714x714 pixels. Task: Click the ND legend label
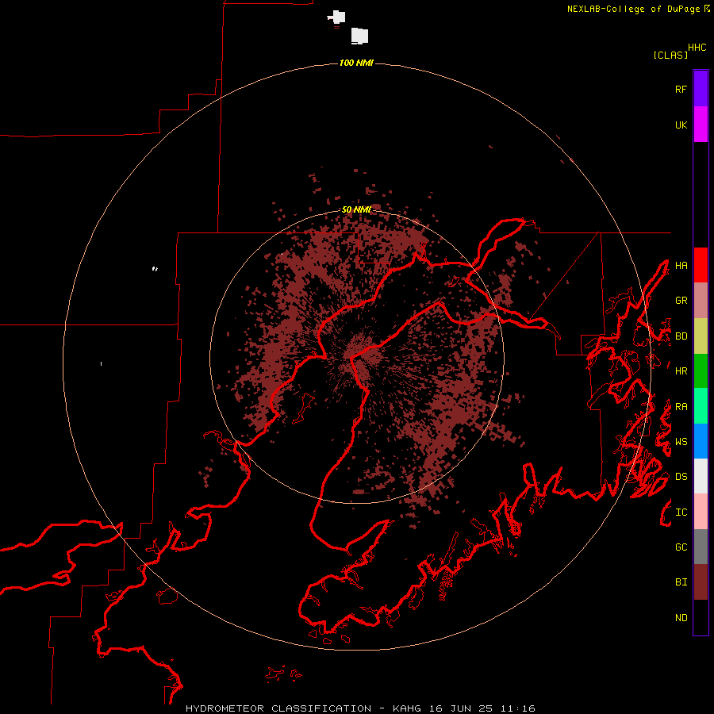681,618
